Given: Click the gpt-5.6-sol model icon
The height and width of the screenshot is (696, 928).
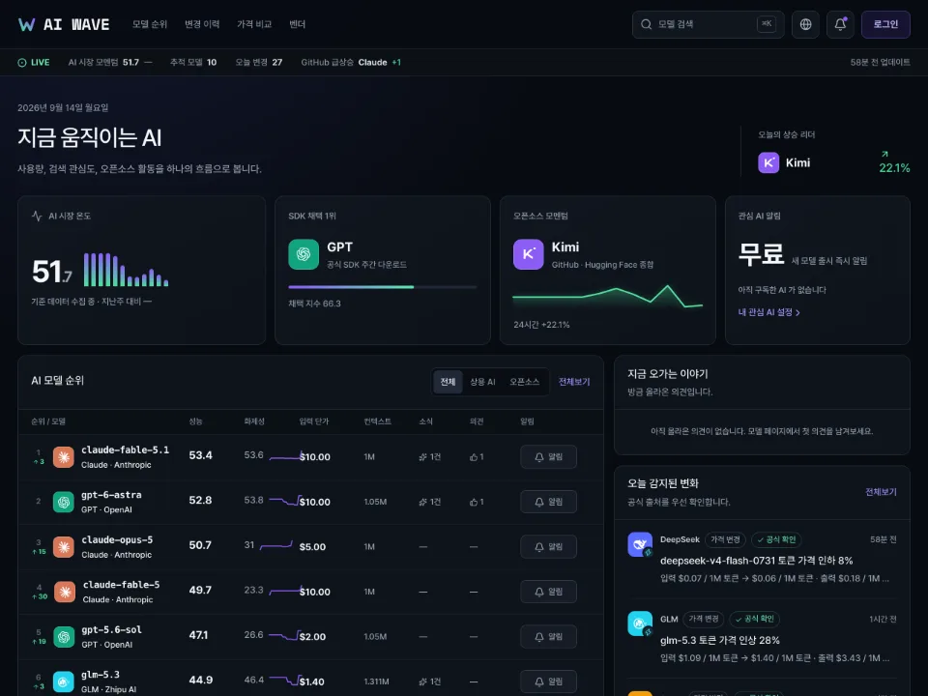Looking at the screenshot, I should coord(64,637).
